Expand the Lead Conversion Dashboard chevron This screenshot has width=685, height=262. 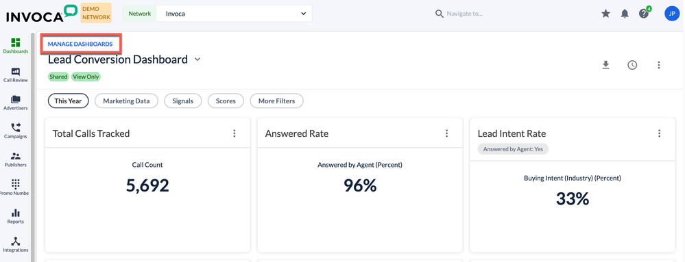(197, 60)
